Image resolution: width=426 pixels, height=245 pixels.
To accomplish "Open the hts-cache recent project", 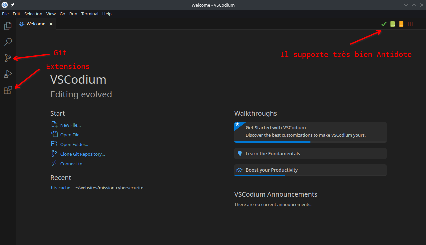I will [x=60, y=188].
